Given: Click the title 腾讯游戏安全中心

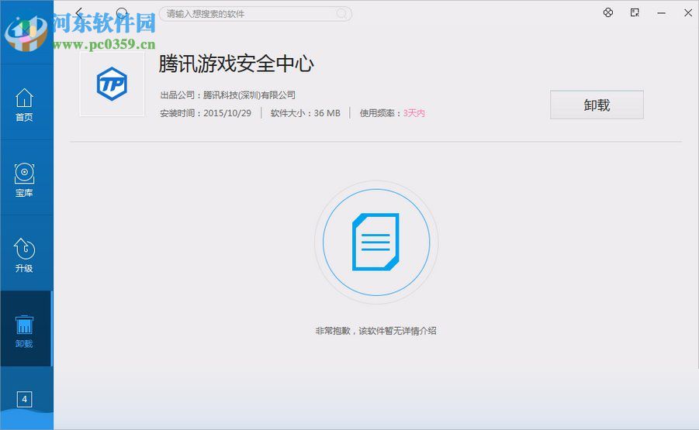Looking at the screenshot, I should click(x=237, y=64).
